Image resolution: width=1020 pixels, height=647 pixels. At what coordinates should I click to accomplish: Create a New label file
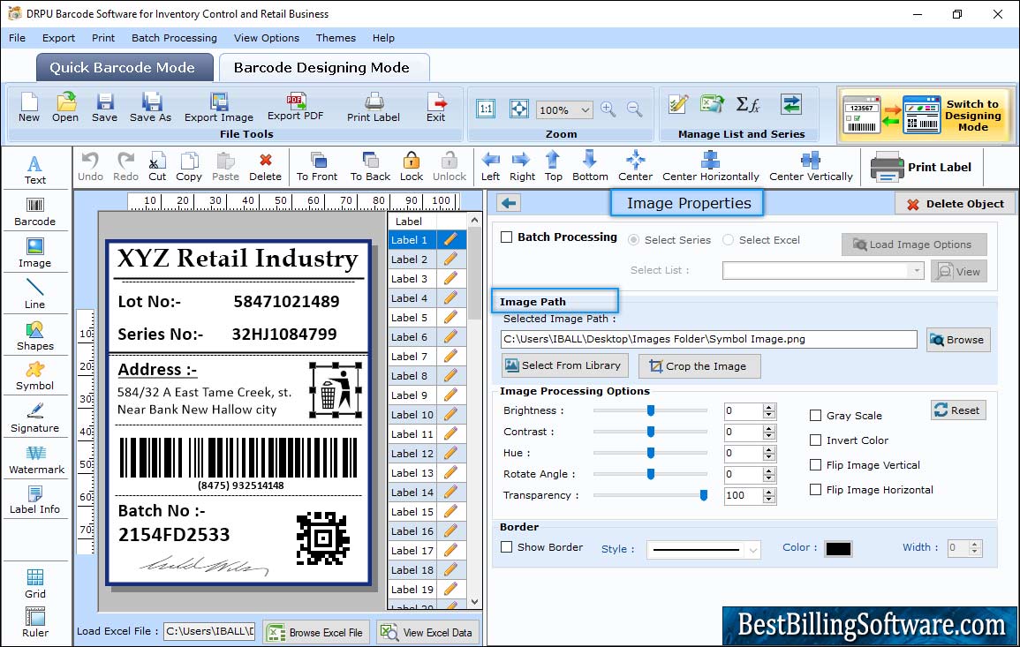coord(28,108)
